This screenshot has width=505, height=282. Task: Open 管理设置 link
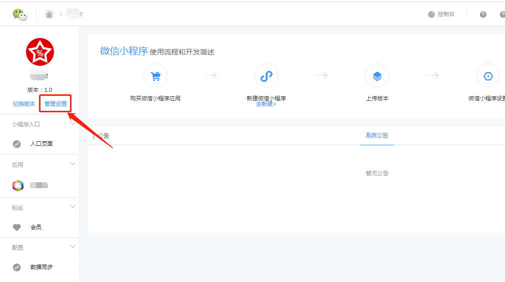(55, 104)
